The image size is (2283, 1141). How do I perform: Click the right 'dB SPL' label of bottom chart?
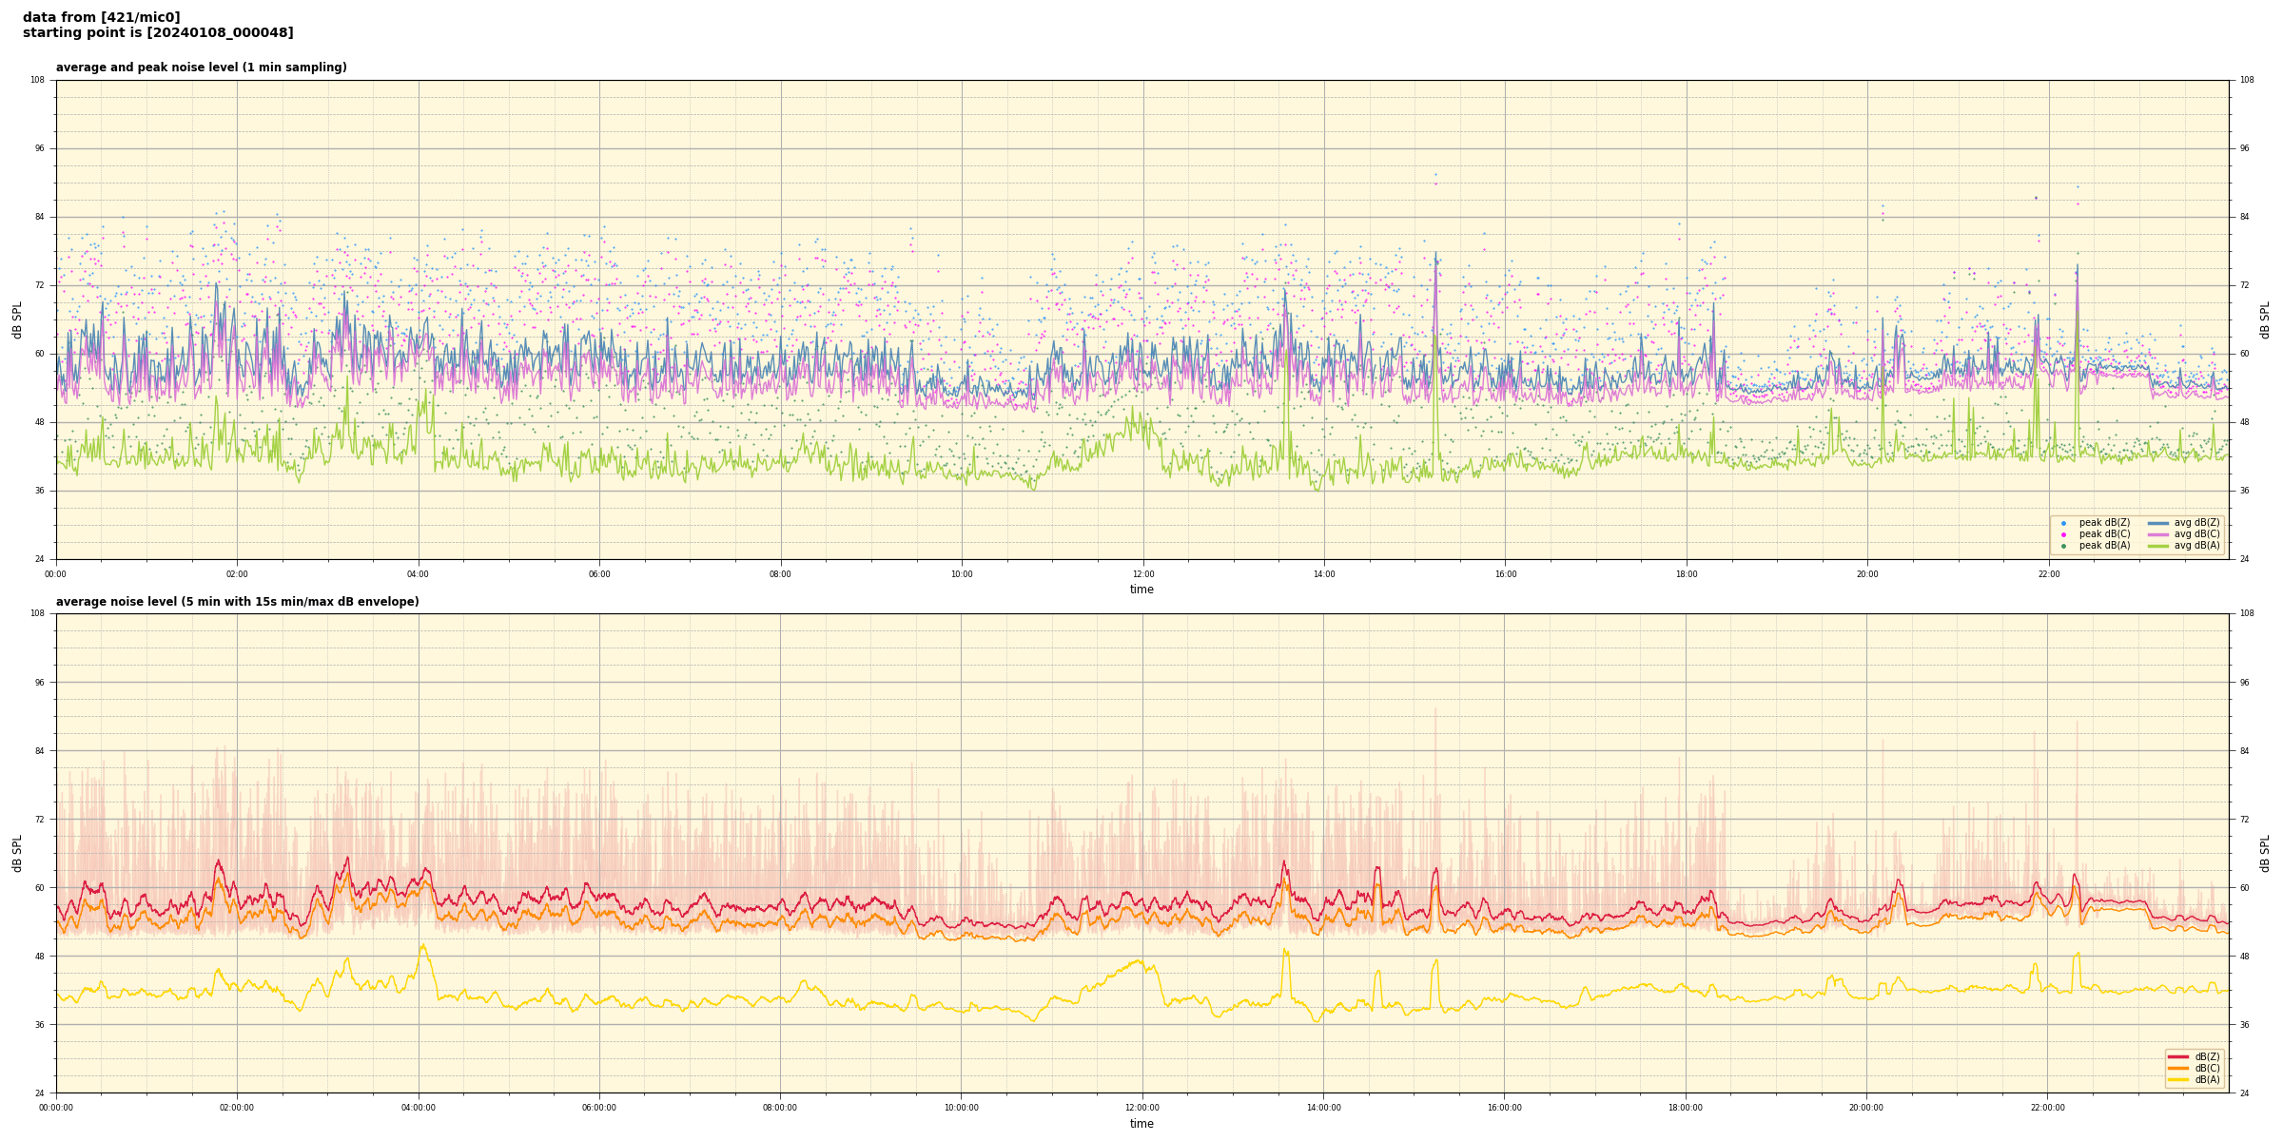(2265, 853)
